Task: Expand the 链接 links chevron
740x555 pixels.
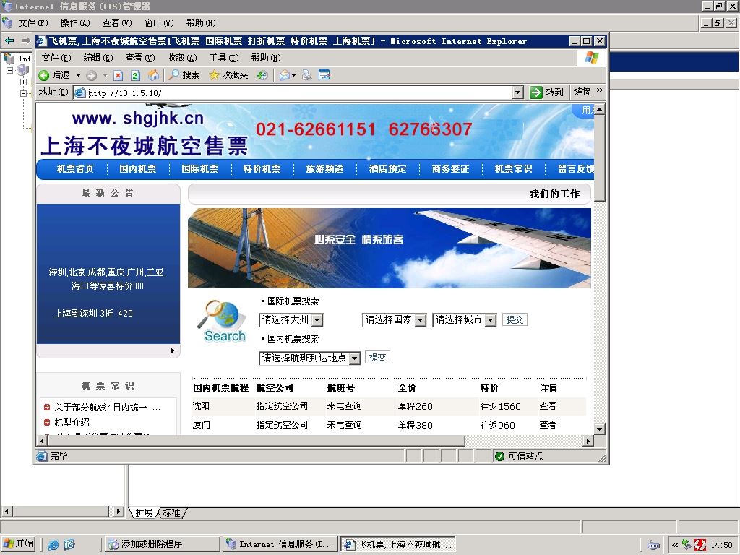Action: coord(599,90)
